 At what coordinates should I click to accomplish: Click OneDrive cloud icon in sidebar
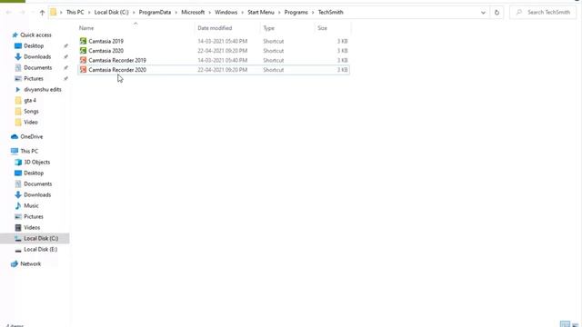tap(15, 136)
